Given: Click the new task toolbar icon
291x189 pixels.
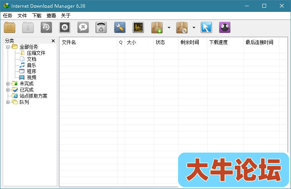Looking at the screenshot, I should (10, 28).
